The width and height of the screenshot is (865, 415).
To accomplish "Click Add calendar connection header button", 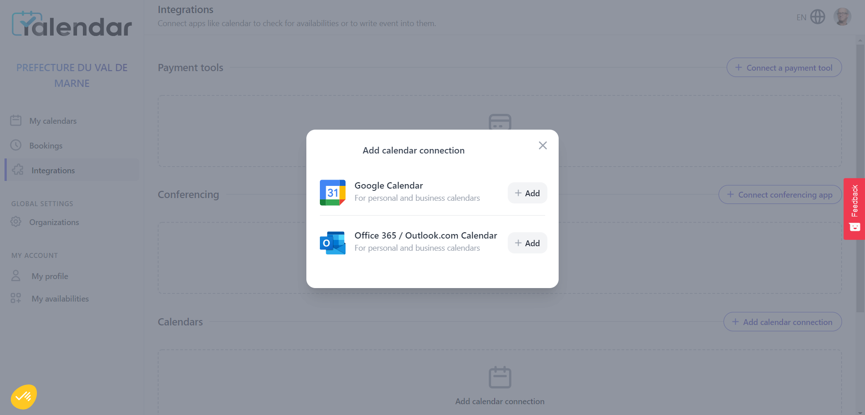I will point(782,322).
